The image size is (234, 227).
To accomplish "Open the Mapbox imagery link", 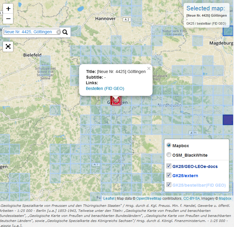I will click(x=225, y=198).
